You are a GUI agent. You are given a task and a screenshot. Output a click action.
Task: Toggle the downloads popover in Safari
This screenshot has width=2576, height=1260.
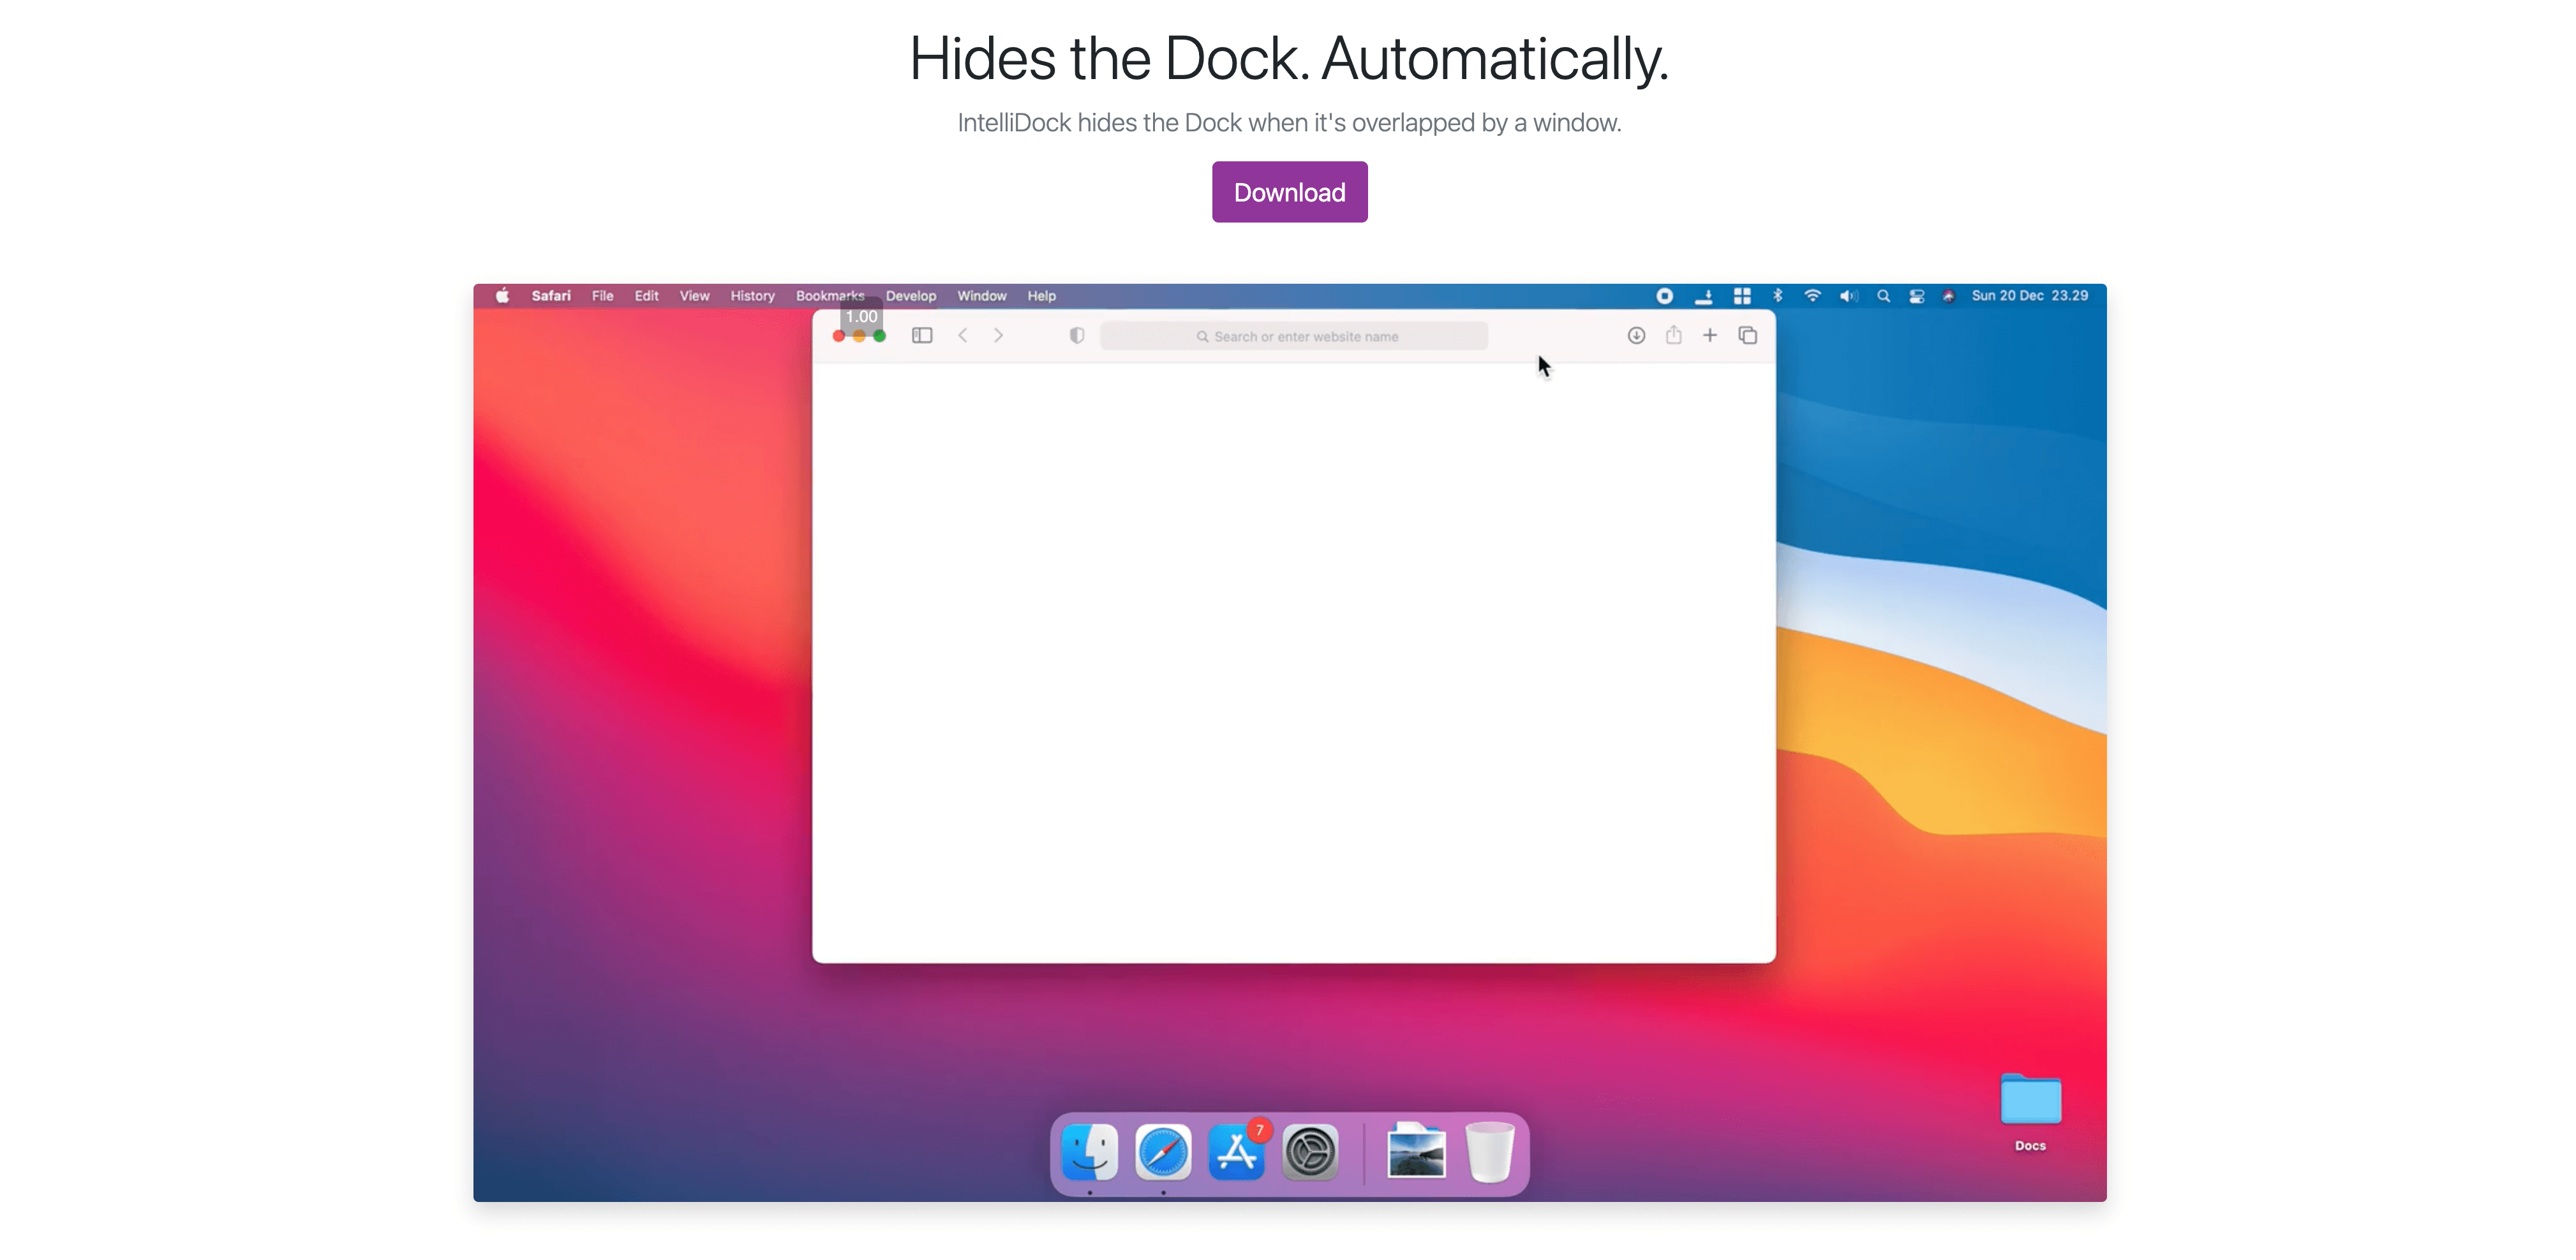[1637, 336]
